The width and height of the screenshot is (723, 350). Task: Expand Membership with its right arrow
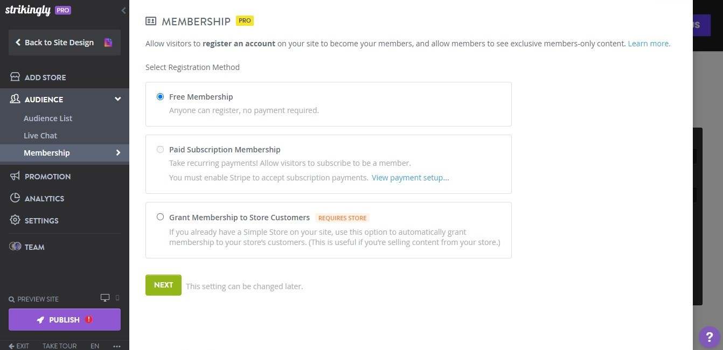coord(118,152)
